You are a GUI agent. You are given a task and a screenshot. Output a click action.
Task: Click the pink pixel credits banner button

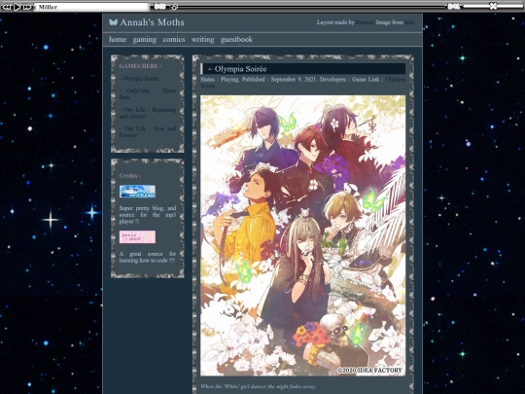point(137,236)
